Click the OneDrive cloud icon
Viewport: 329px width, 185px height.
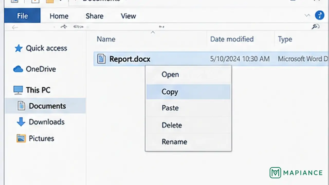(x=18, y=69)
